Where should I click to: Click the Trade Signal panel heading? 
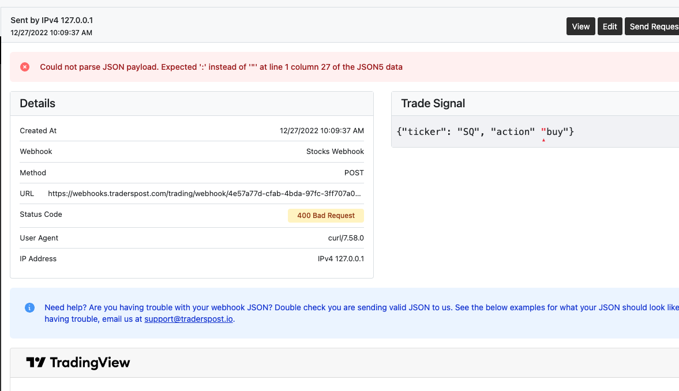[433, 104]
